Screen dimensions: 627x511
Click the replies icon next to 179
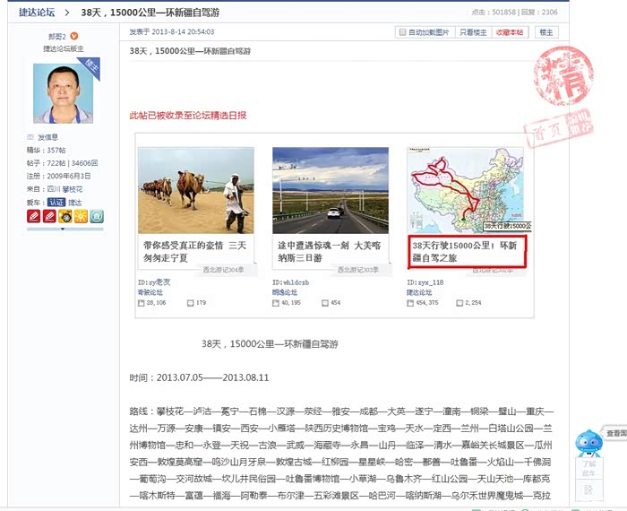click(191, 303)
